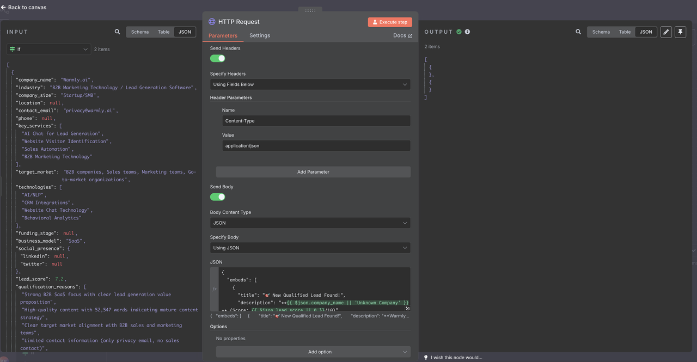Open the Docs link

tap(402, 35)
